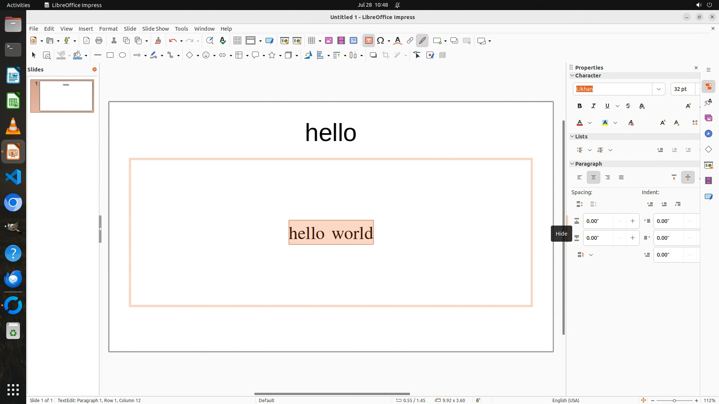Click the Export as PDF icon

pyautogui.click(x=87, y=41)
